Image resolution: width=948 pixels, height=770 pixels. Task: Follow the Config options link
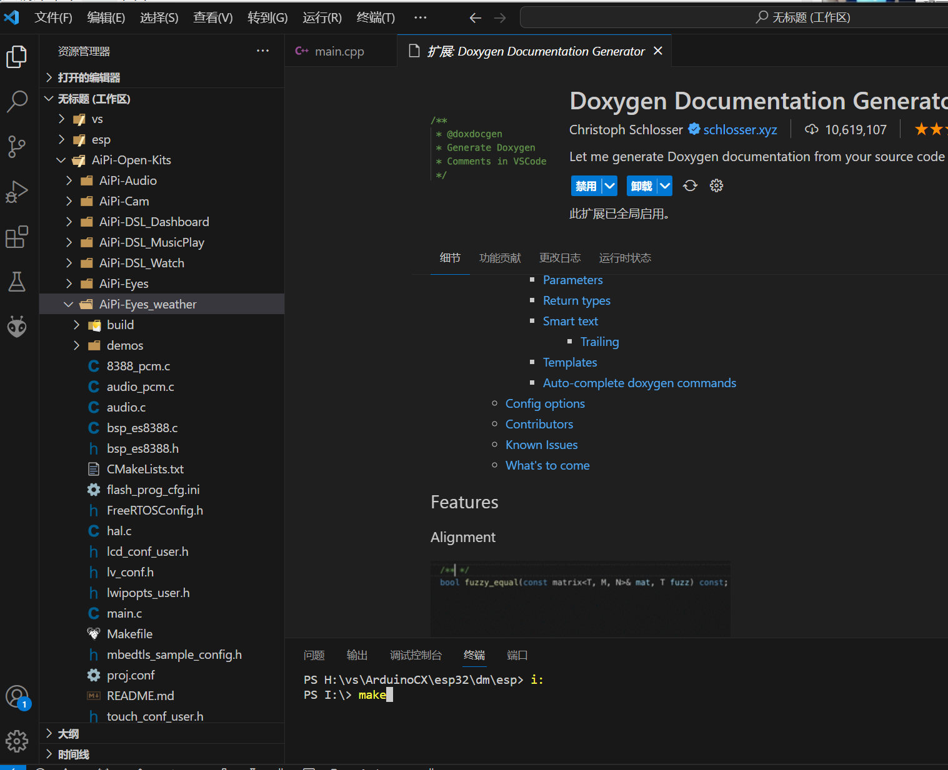(x=545, y=403)
